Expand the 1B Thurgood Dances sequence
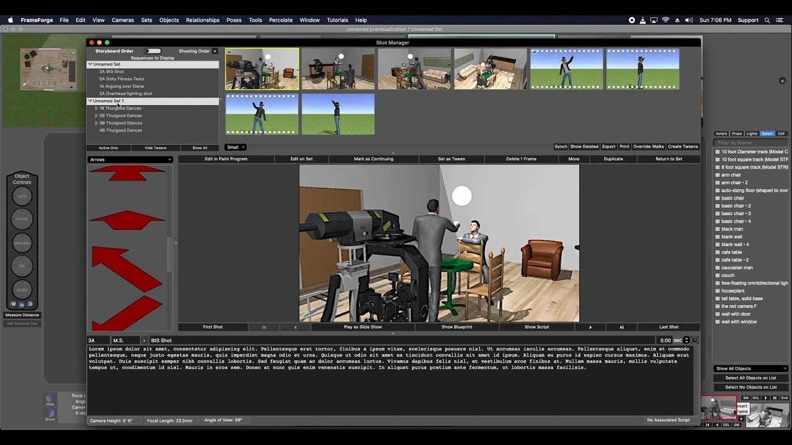792x445 pixels. coord(96,108)
